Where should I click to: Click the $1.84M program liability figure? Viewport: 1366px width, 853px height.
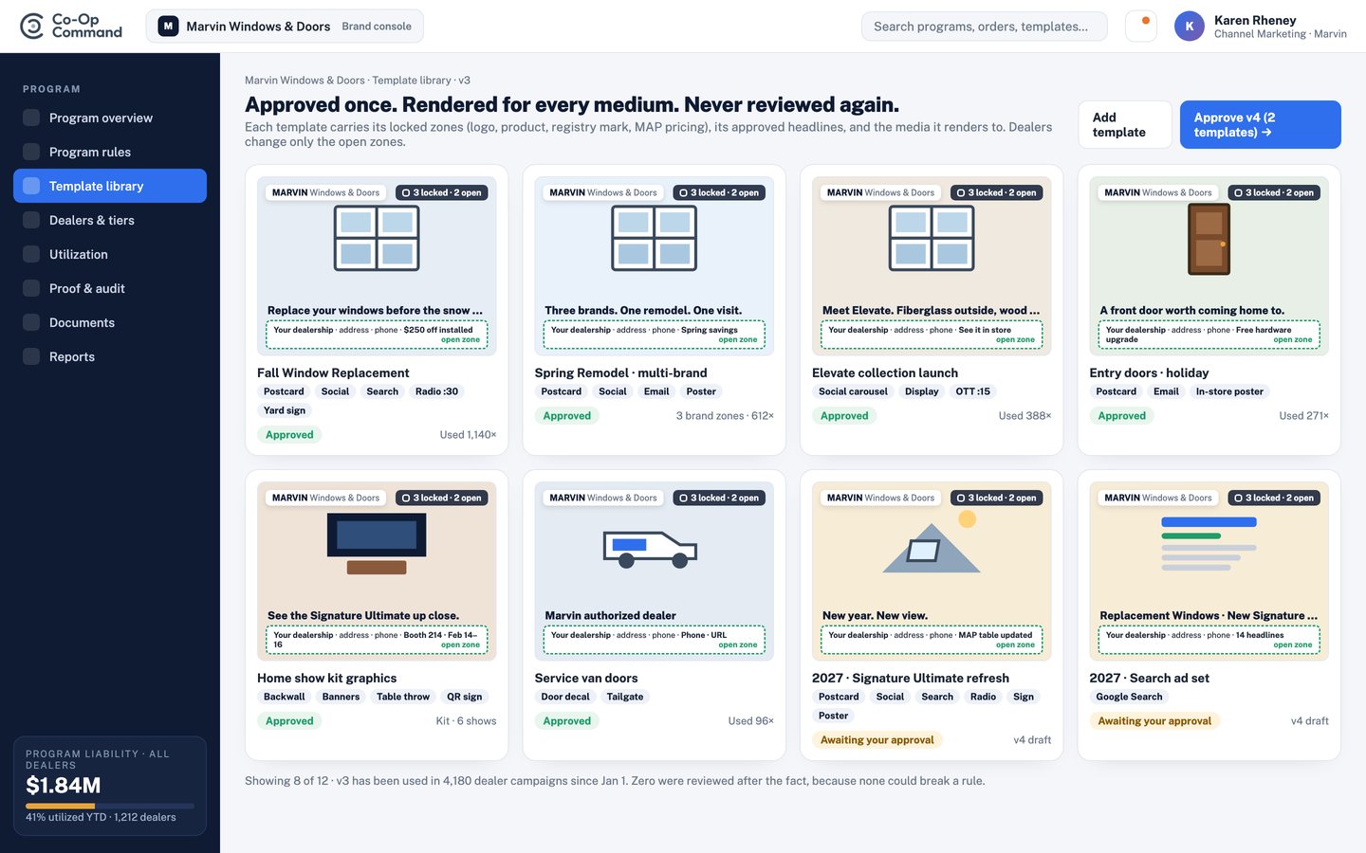pyautogui.click(x=64, y=786)
